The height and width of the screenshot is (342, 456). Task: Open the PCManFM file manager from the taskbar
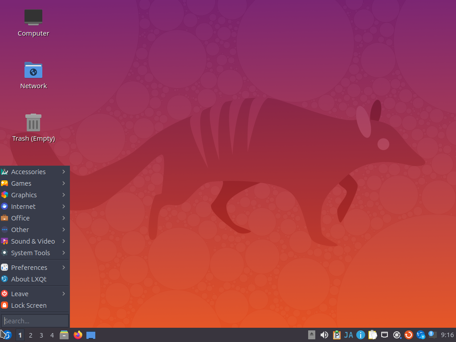64,335
